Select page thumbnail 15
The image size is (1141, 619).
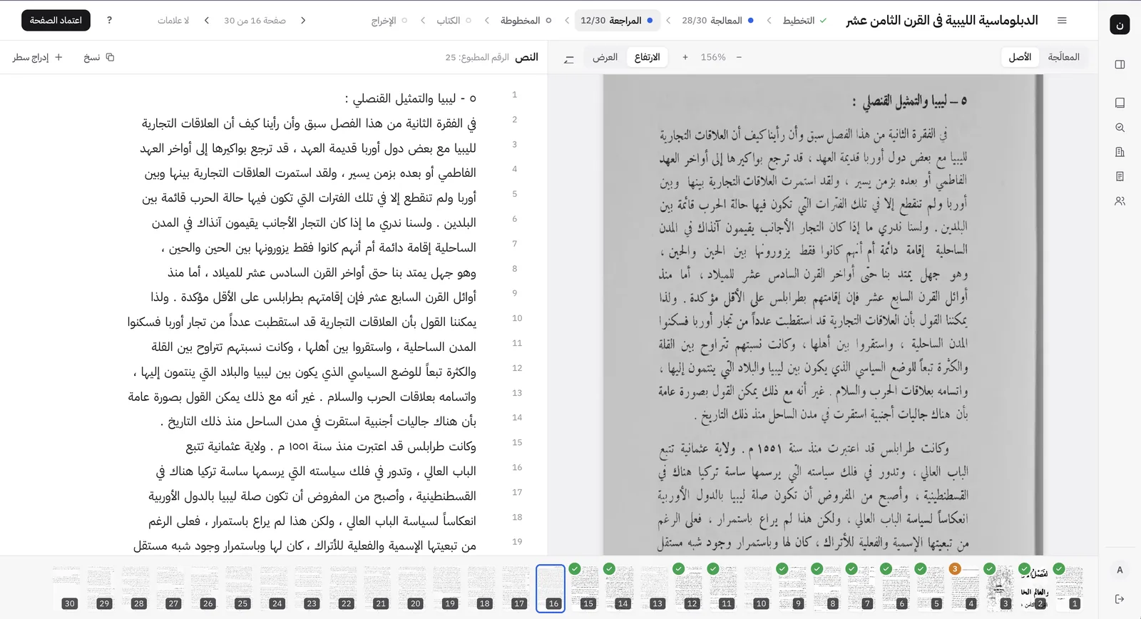(585, 588)
